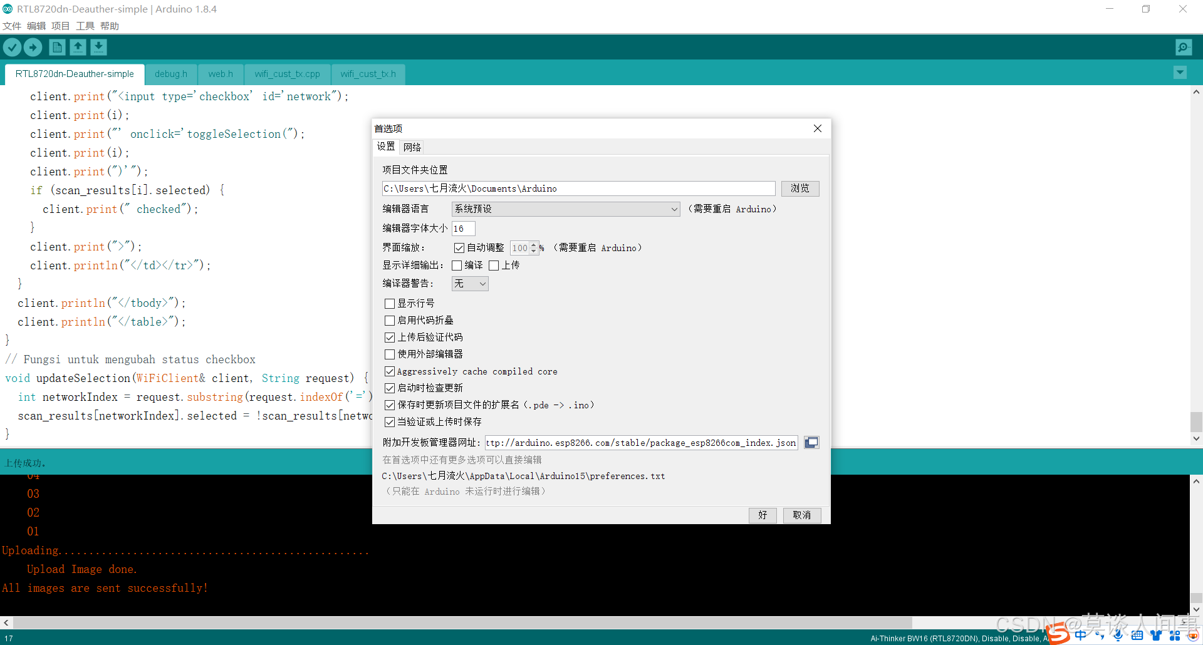Click the console scroll-up arrow
The image size is (1203, 645).
pyautogui.click(x=1196, y=482)
